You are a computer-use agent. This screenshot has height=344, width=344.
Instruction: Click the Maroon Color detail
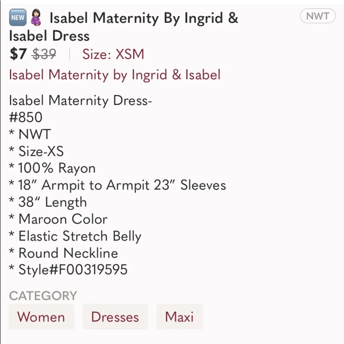pyautogui.click(x=58, y=219)
